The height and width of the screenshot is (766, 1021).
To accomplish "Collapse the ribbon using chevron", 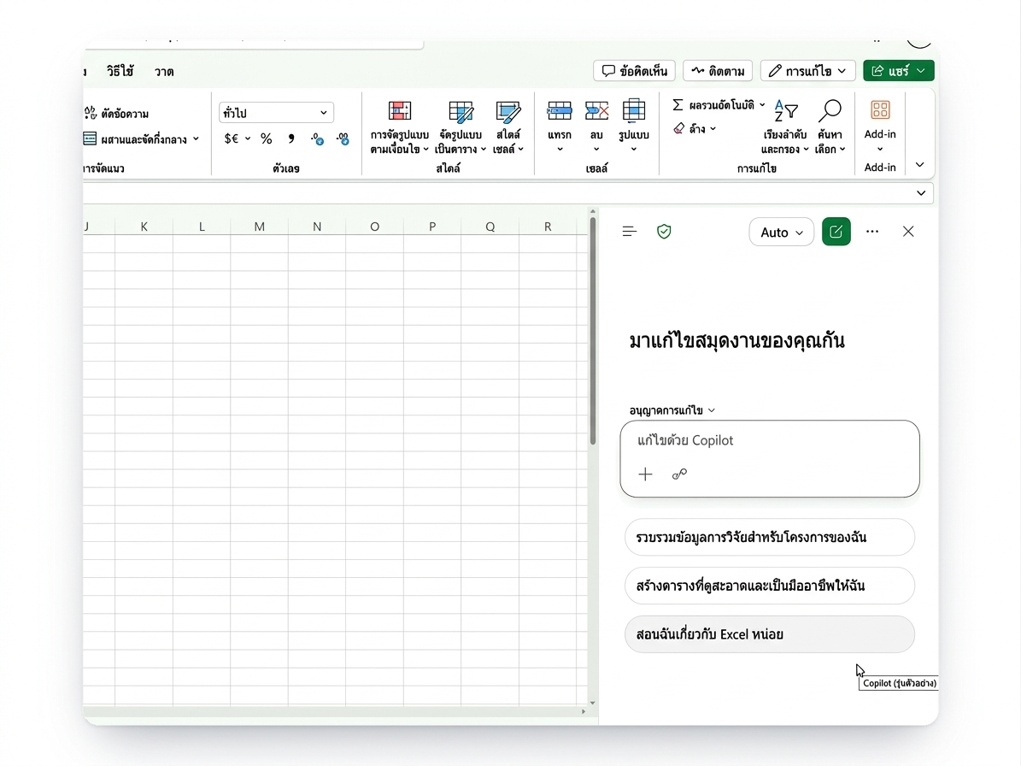I will (920, 165).
